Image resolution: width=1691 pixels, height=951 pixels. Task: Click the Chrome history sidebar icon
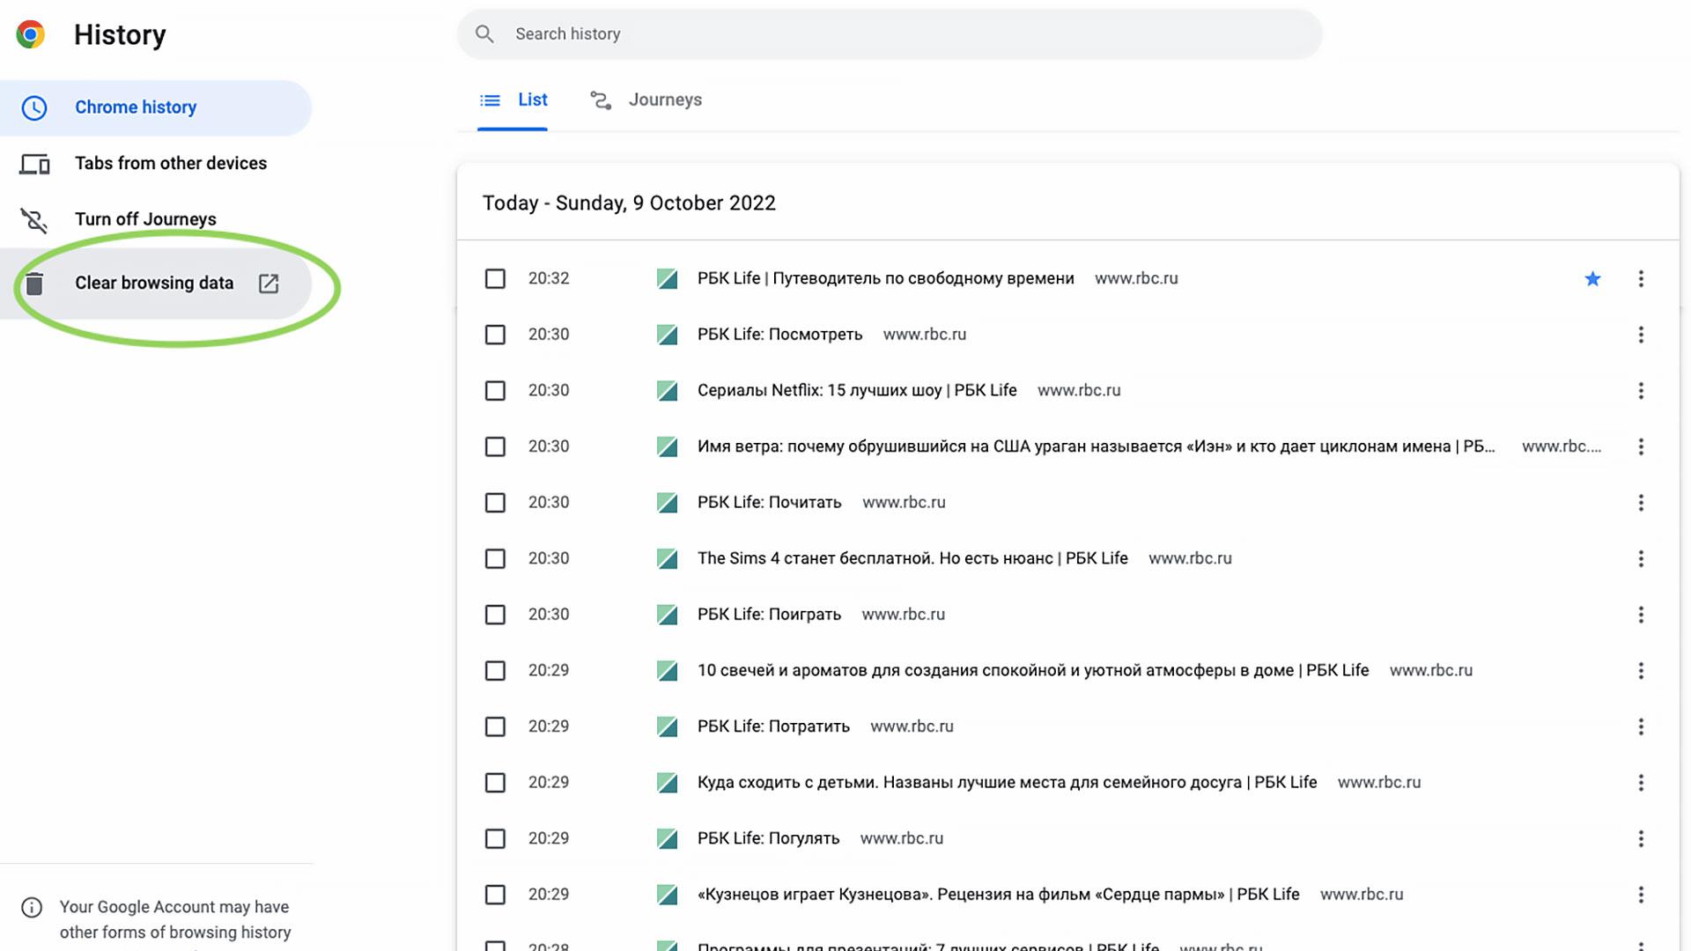point(35,107)
